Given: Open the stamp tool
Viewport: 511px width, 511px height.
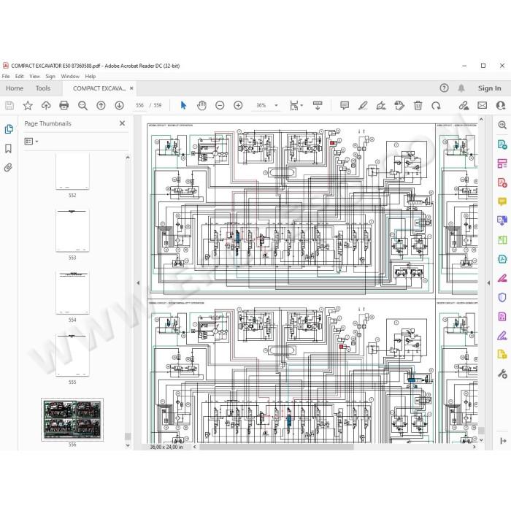Looking at the screenshot, I should pyautogui.click(x=399, y=105).
